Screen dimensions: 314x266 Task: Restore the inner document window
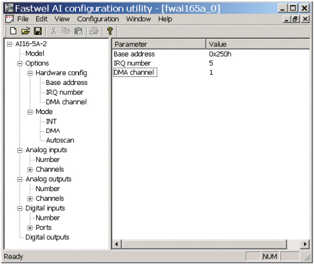click(x=295, y=19)
